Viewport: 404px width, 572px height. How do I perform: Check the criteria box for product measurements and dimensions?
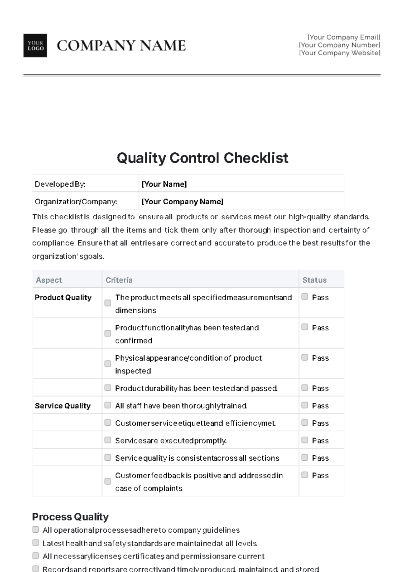[x=108, y=303]
